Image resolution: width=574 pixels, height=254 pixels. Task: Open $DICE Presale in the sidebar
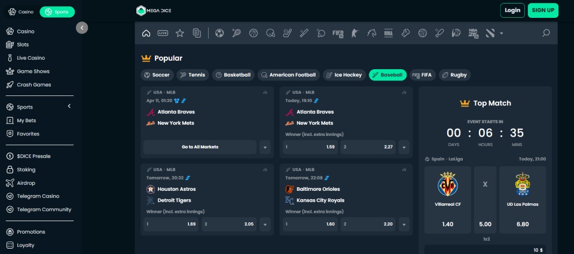33,156
